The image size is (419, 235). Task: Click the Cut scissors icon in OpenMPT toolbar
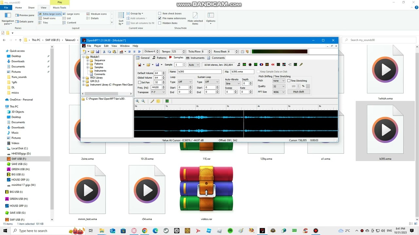(x=104, y=52)
